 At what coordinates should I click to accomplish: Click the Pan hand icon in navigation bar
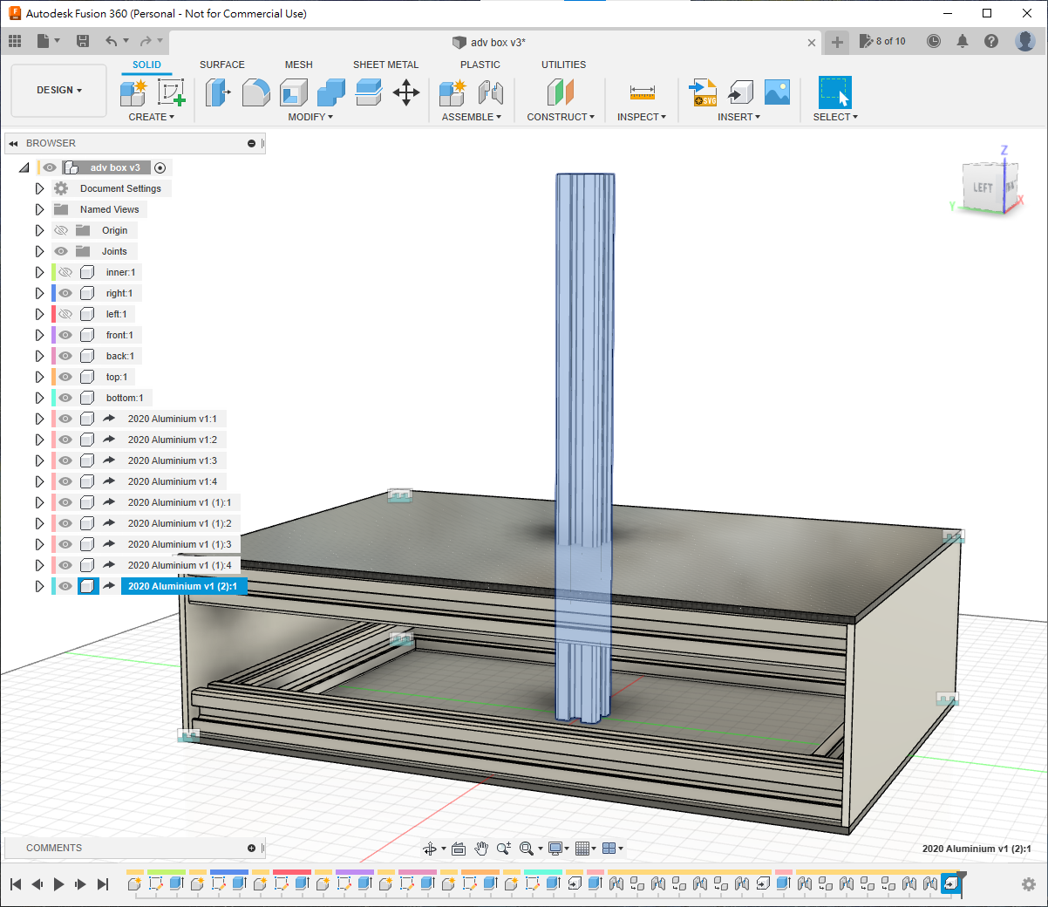481,849
